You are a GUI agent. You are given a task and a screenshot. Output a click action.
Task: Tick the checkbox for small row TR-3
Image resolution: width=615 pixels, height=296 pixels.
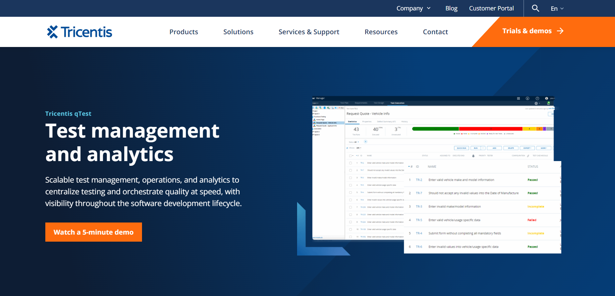click(x=350, y=178)
